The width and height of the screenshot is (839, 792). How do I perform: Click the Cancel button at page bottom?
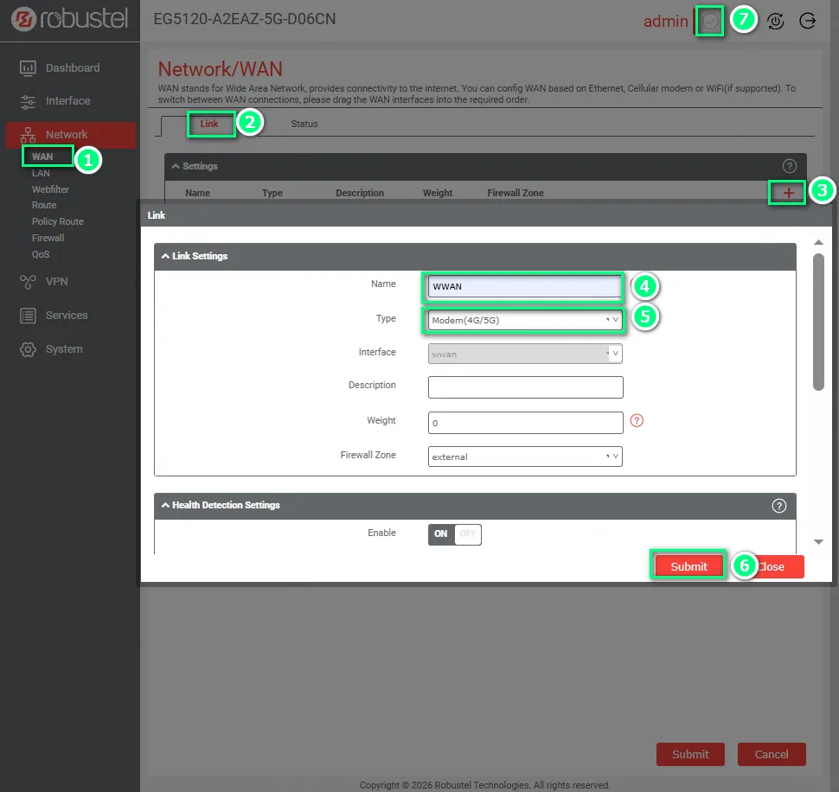click(x=771, y=754)
